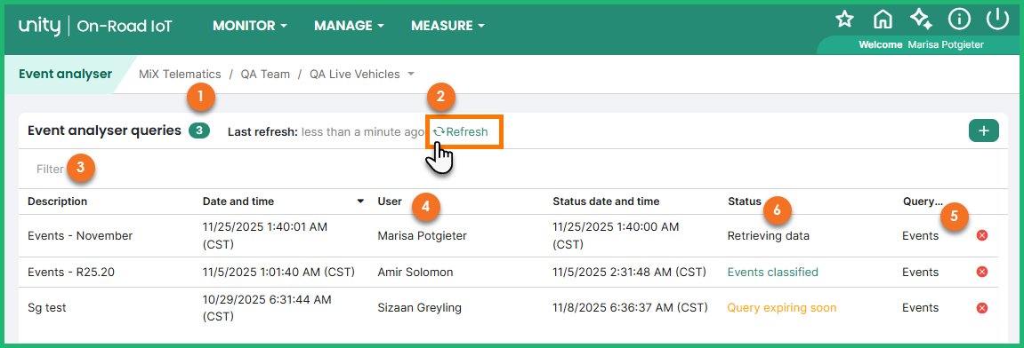Click status date 11/5/2025 2:31:48 AM (CST)

click(630, 272)
